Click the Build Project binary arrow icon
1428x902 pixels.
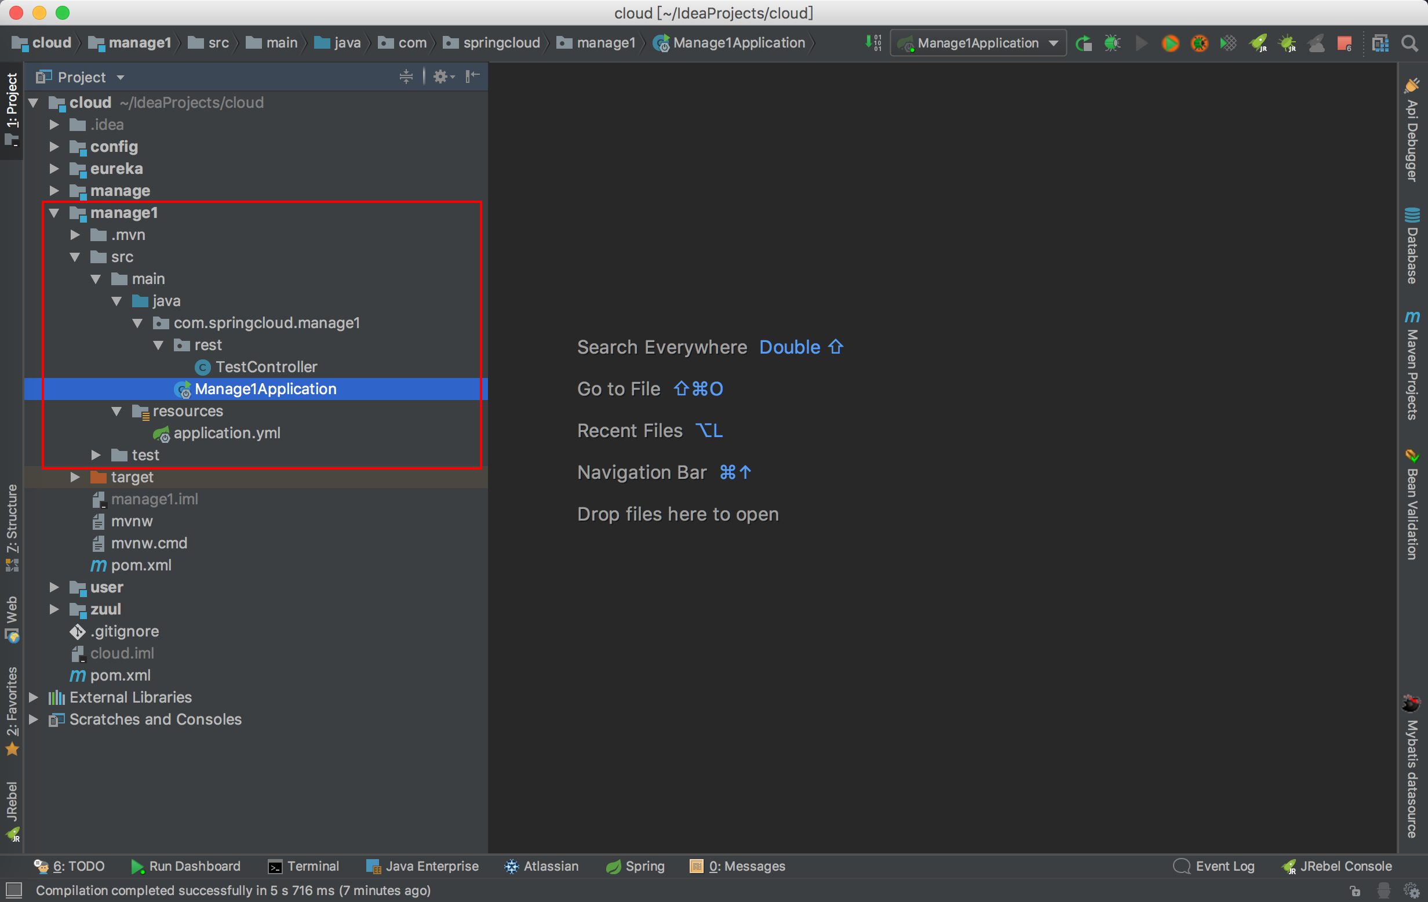(873, 43)
